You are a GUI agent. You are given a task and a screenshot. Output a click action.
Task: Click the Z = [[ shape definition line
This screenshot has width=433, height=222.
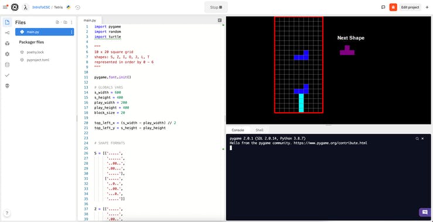click(x=108, y=209)
